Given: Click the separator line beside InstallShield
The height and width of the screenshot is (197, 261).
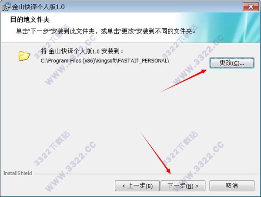Looking at the screenshot, I should (146, 174).
